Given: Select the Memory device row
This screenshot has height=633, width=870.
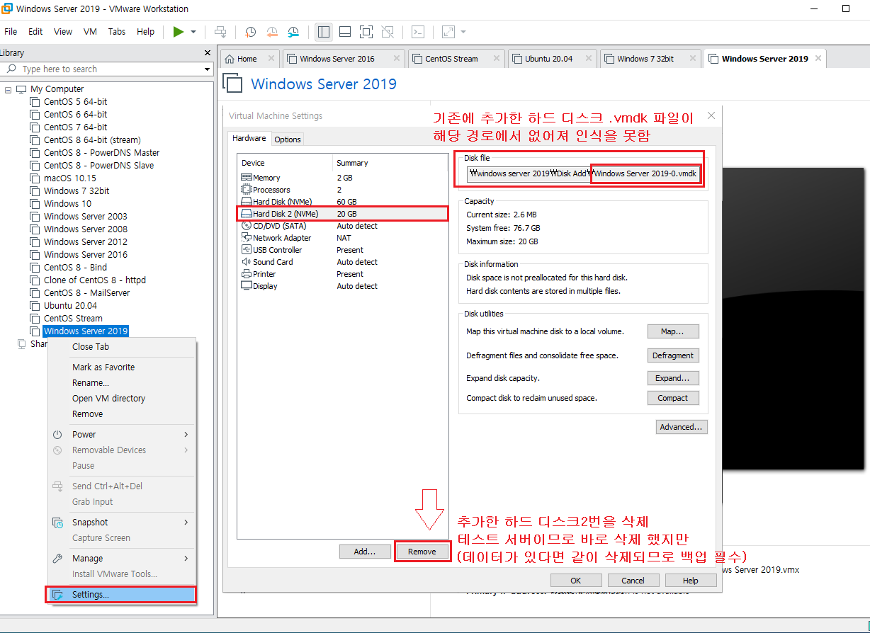Looking at the screenshot, I should coord(342,178).
